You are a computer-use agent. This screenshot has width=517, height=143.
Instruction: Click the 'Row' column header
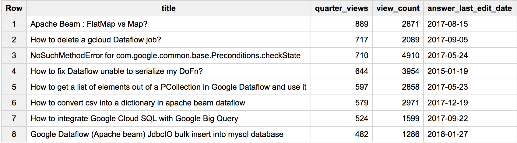(14, 8)
